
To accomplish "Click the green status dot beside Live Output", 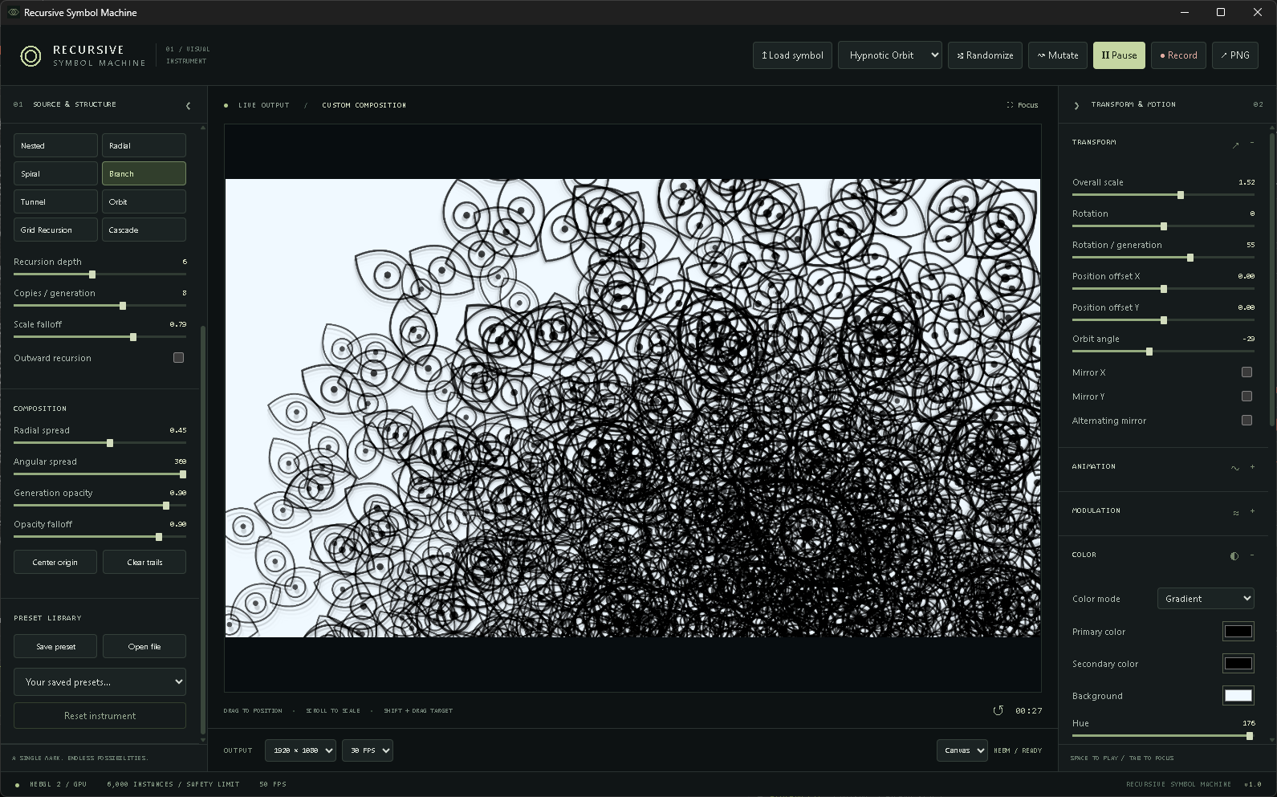I will click(x=226, y=105).
